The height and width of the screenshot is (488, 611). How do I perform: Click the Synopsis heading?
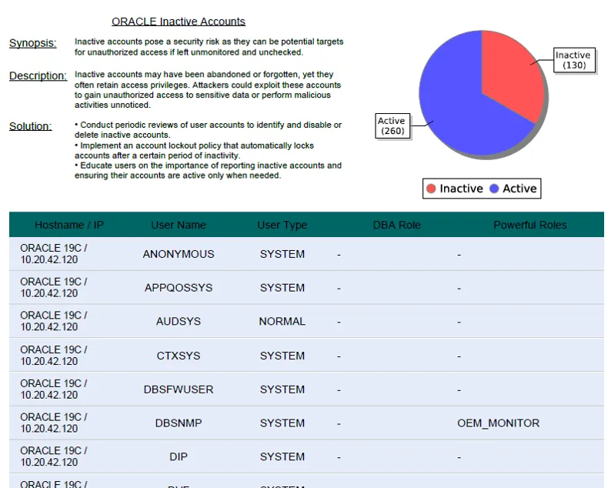click(x=33, y=43)
